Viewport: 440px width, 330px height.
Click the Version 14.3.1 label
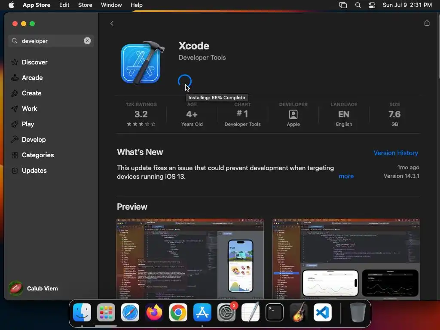(401, 176)
